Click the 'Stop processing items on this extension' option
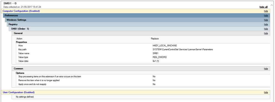Viewport: 275px width, 102px height. (50, 76)
